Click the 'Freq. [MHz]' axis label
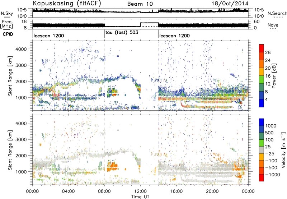The height and width of the screenshot is (199, 287). [7, 24]
